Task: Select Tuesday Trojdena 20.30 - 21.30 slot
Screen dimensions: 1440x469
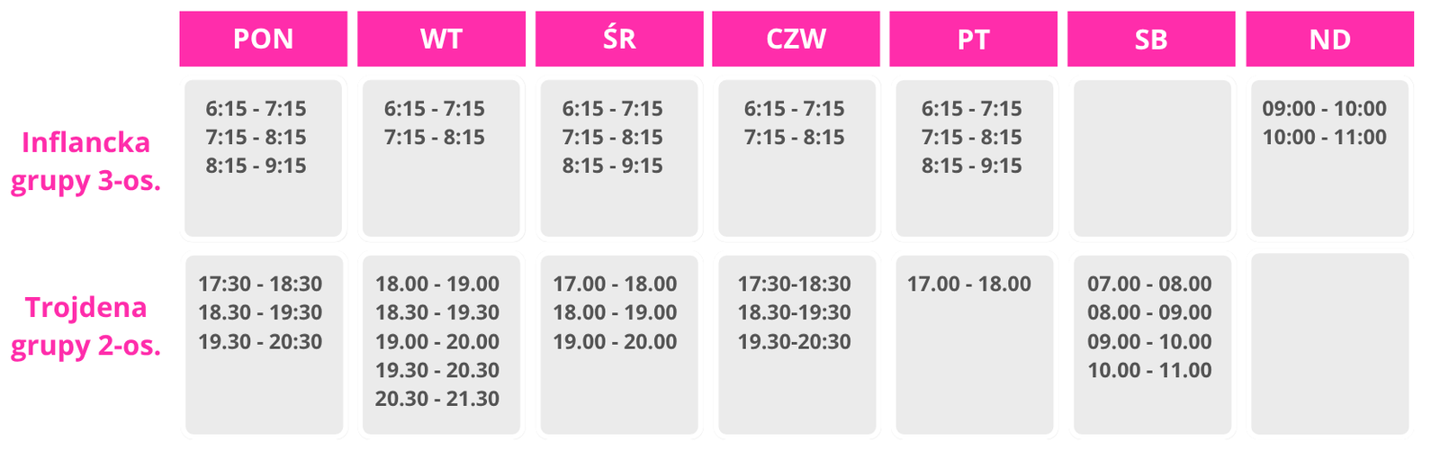Action: click(437, 399)
